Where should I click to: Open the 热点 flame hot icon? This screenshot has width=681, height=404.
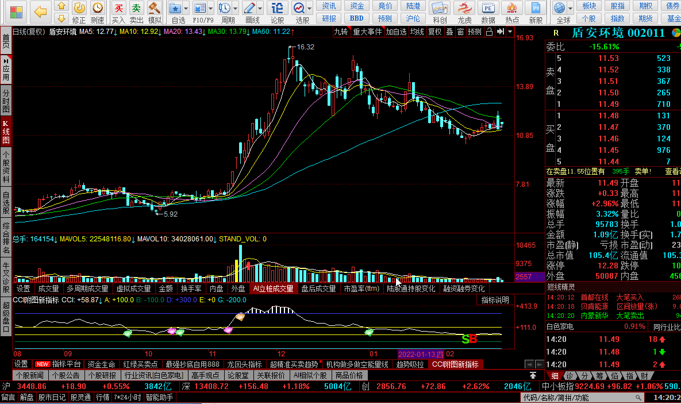coord(512,8)
